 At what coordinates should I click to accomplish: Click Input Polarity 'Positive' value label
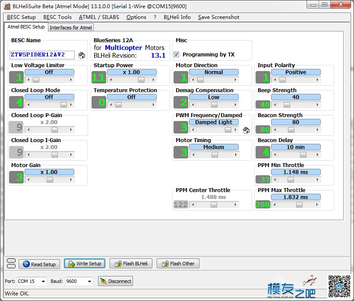(296, 72)
